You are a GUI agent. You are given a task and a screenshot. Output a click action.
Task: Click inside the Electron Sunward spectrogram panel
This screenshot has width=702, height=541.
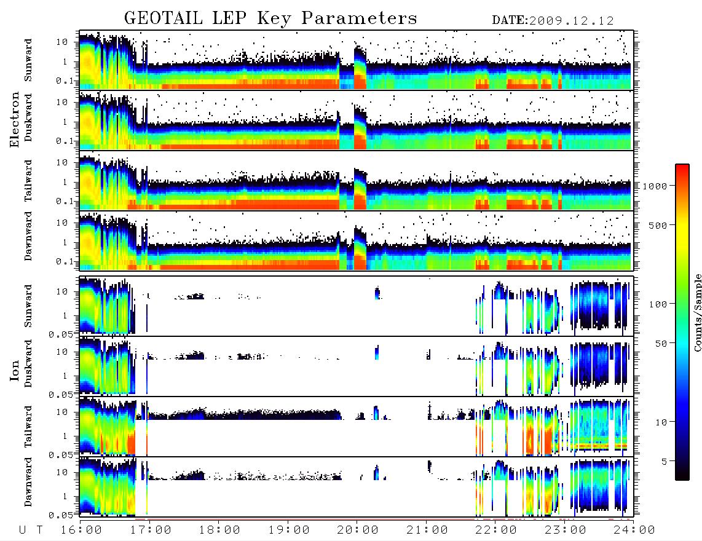[x=357, y=60]
